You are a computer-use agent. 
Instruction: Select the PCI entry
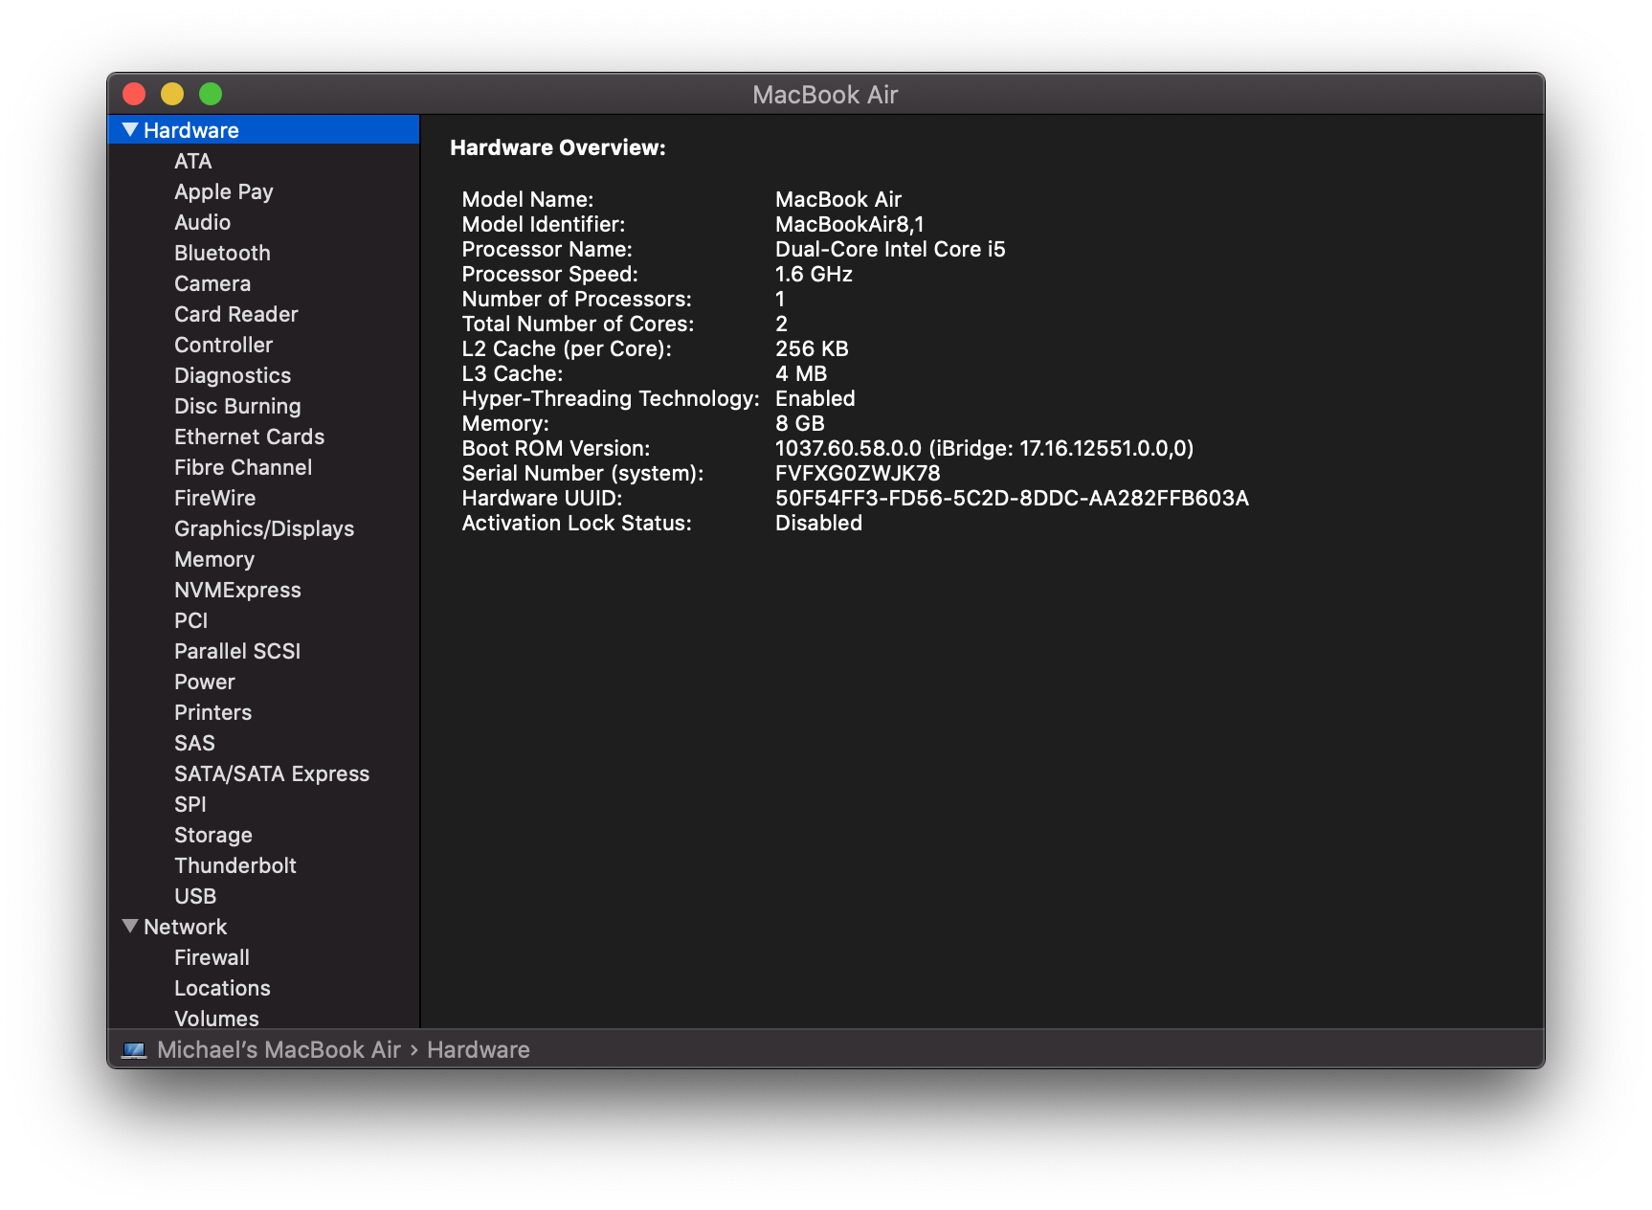tap(191, 620)
